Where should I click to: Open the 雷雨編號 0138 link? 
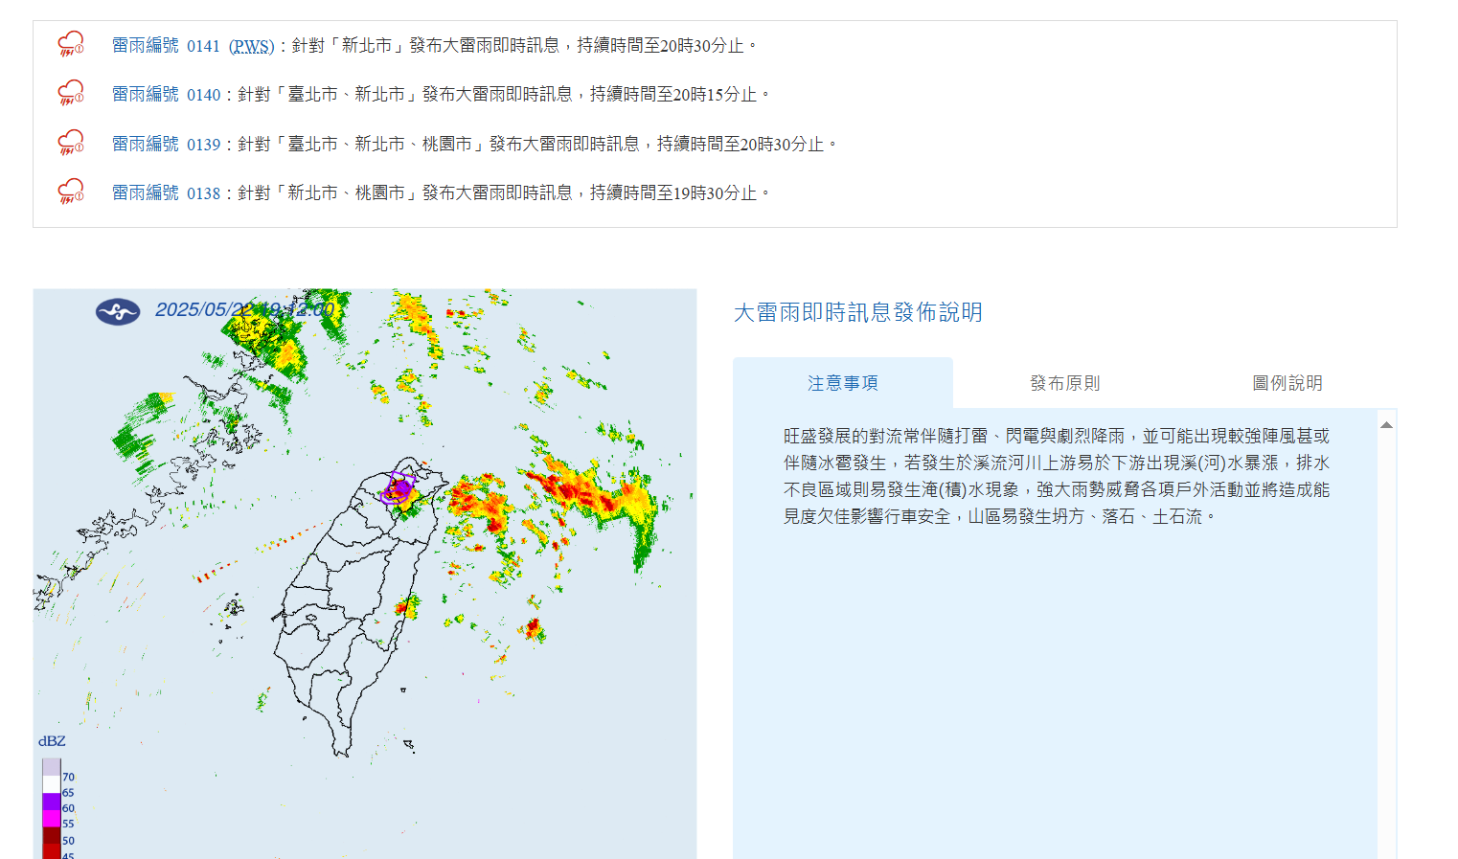click(166, 193)
